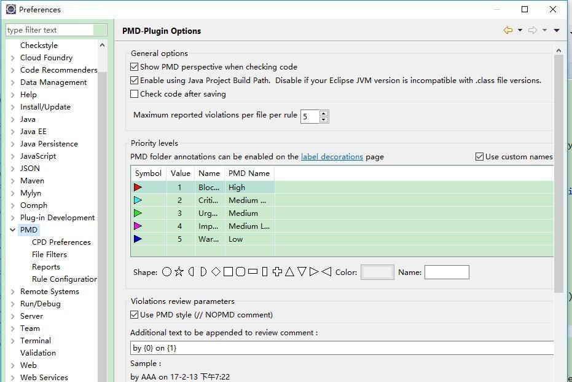Open the preferences view menu arrow

[x=556, y=30]
